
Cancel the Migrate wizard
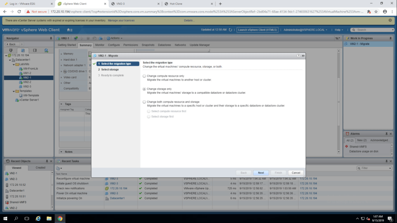tap(296, 173)
